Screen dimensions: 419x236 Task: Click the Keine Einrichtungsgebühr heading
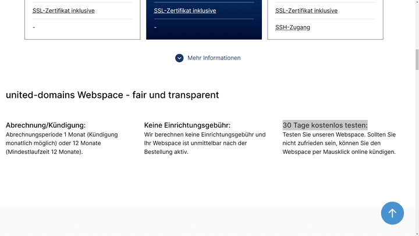tap(187, 125)
